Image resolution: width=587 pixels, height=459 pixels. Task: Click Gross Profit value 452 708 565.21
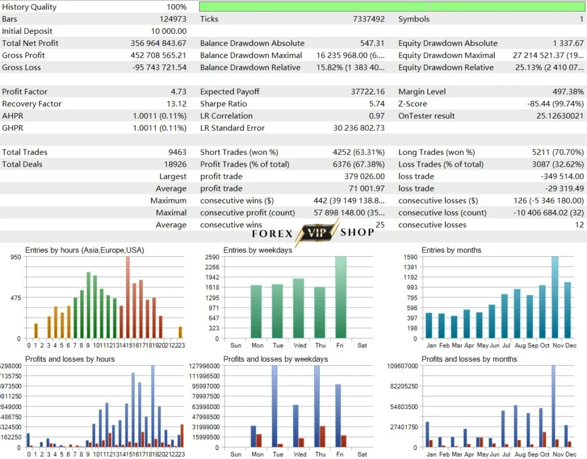158,56
